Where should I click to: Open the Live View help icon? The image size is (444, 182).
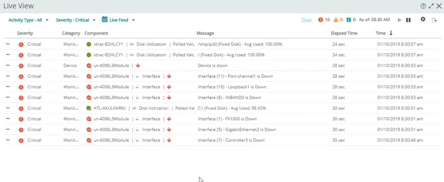point(423,6)
